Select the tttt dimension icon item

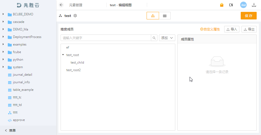click(15, 112)
